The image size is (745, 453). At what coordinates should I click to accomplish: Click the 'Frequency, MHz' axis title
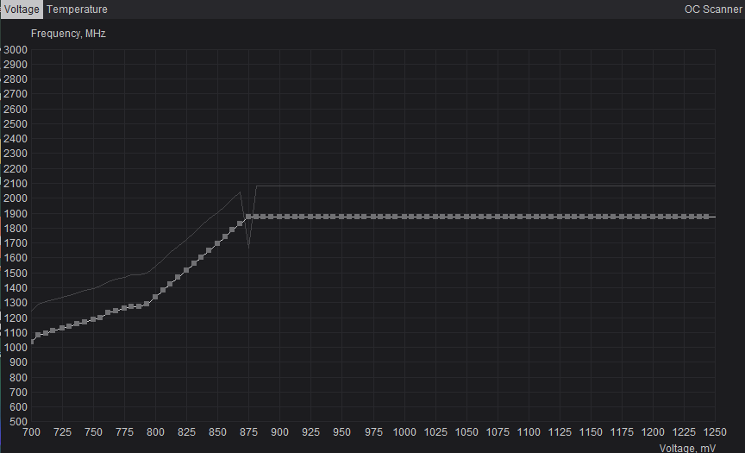68,34
